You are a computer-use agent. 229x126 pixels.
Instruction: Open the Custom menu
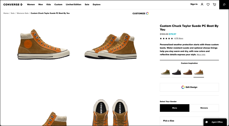point(58,5)
